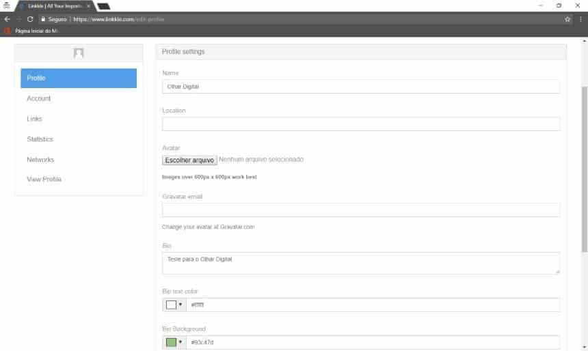Open Statistics from the sidebar menu
588x351 pixels.
point(40,139)
